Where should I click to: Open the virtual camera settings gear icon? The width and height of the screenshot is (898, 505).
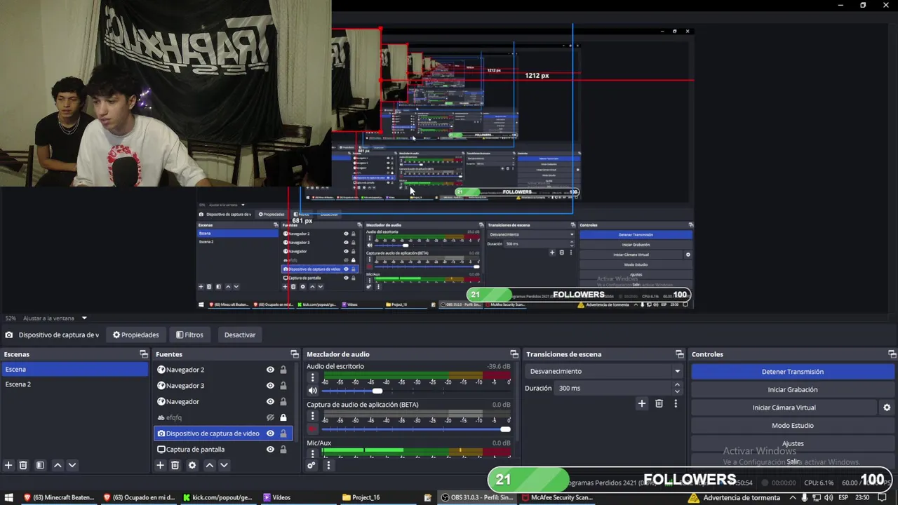[x=887, y=408]
